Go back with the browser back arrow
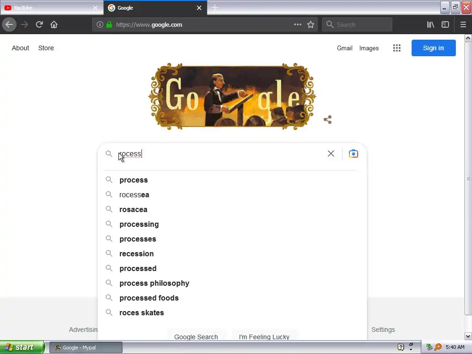This screenshot has height=354, width=472. coord(9,24)
